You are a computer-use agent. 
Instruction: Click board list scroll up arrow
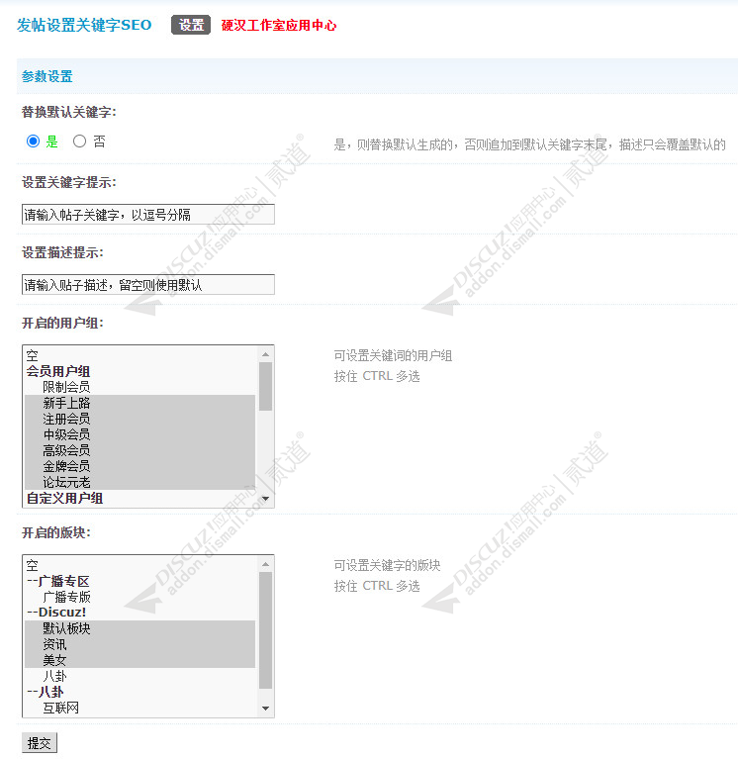265,564
